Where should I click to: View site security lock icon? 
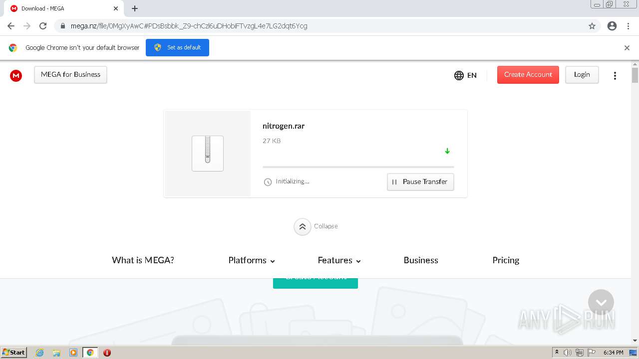(x=62, y=26)
